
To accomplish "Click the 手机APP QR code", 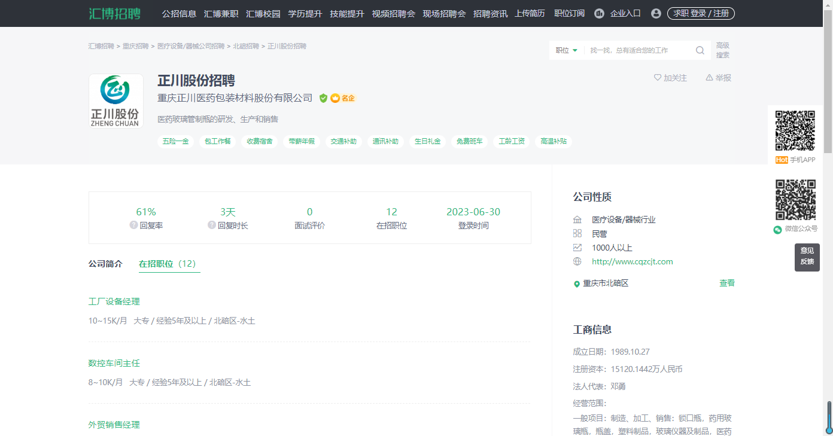I will tap(795, 130).
